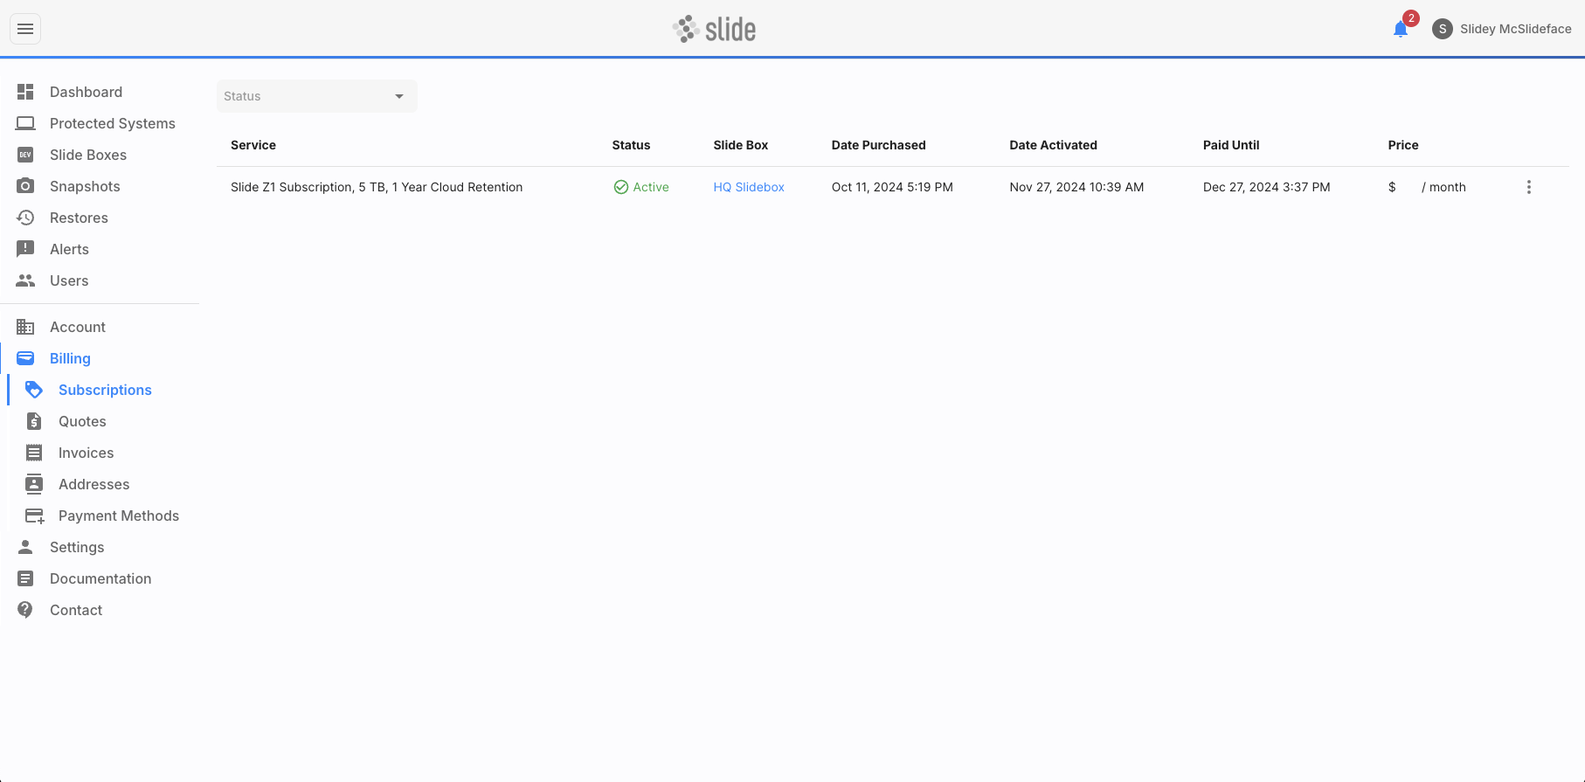Viewport: 1585px width, 782px height.
Task: Click the Restores history icon
Action: tap(25, 218)
